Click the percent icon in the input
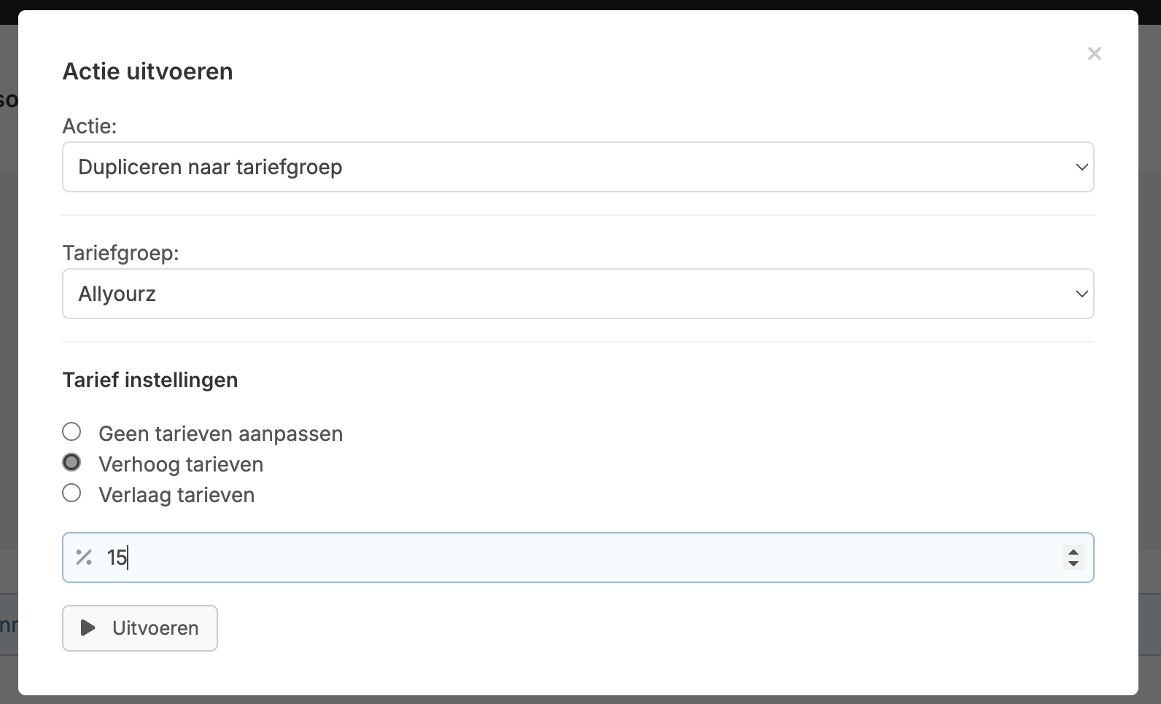The width and height of the screenshot is (1161, 704). [x=84, y=558]
